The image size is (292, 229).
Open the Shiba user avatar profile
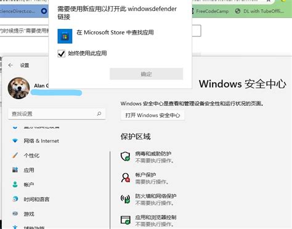click(x=18, y=88)
